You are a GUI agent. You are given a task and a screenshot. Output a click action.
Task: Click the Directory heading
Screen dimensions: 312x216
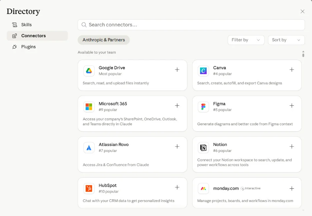coord(23,12)
